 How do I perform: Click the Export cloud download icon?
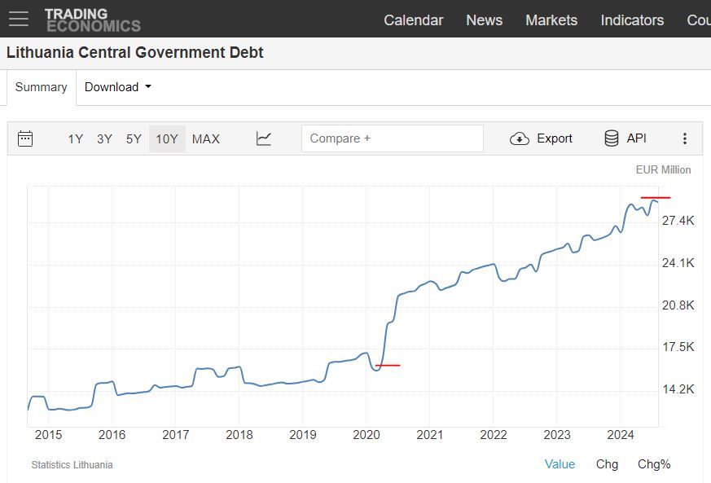point(520,138)
